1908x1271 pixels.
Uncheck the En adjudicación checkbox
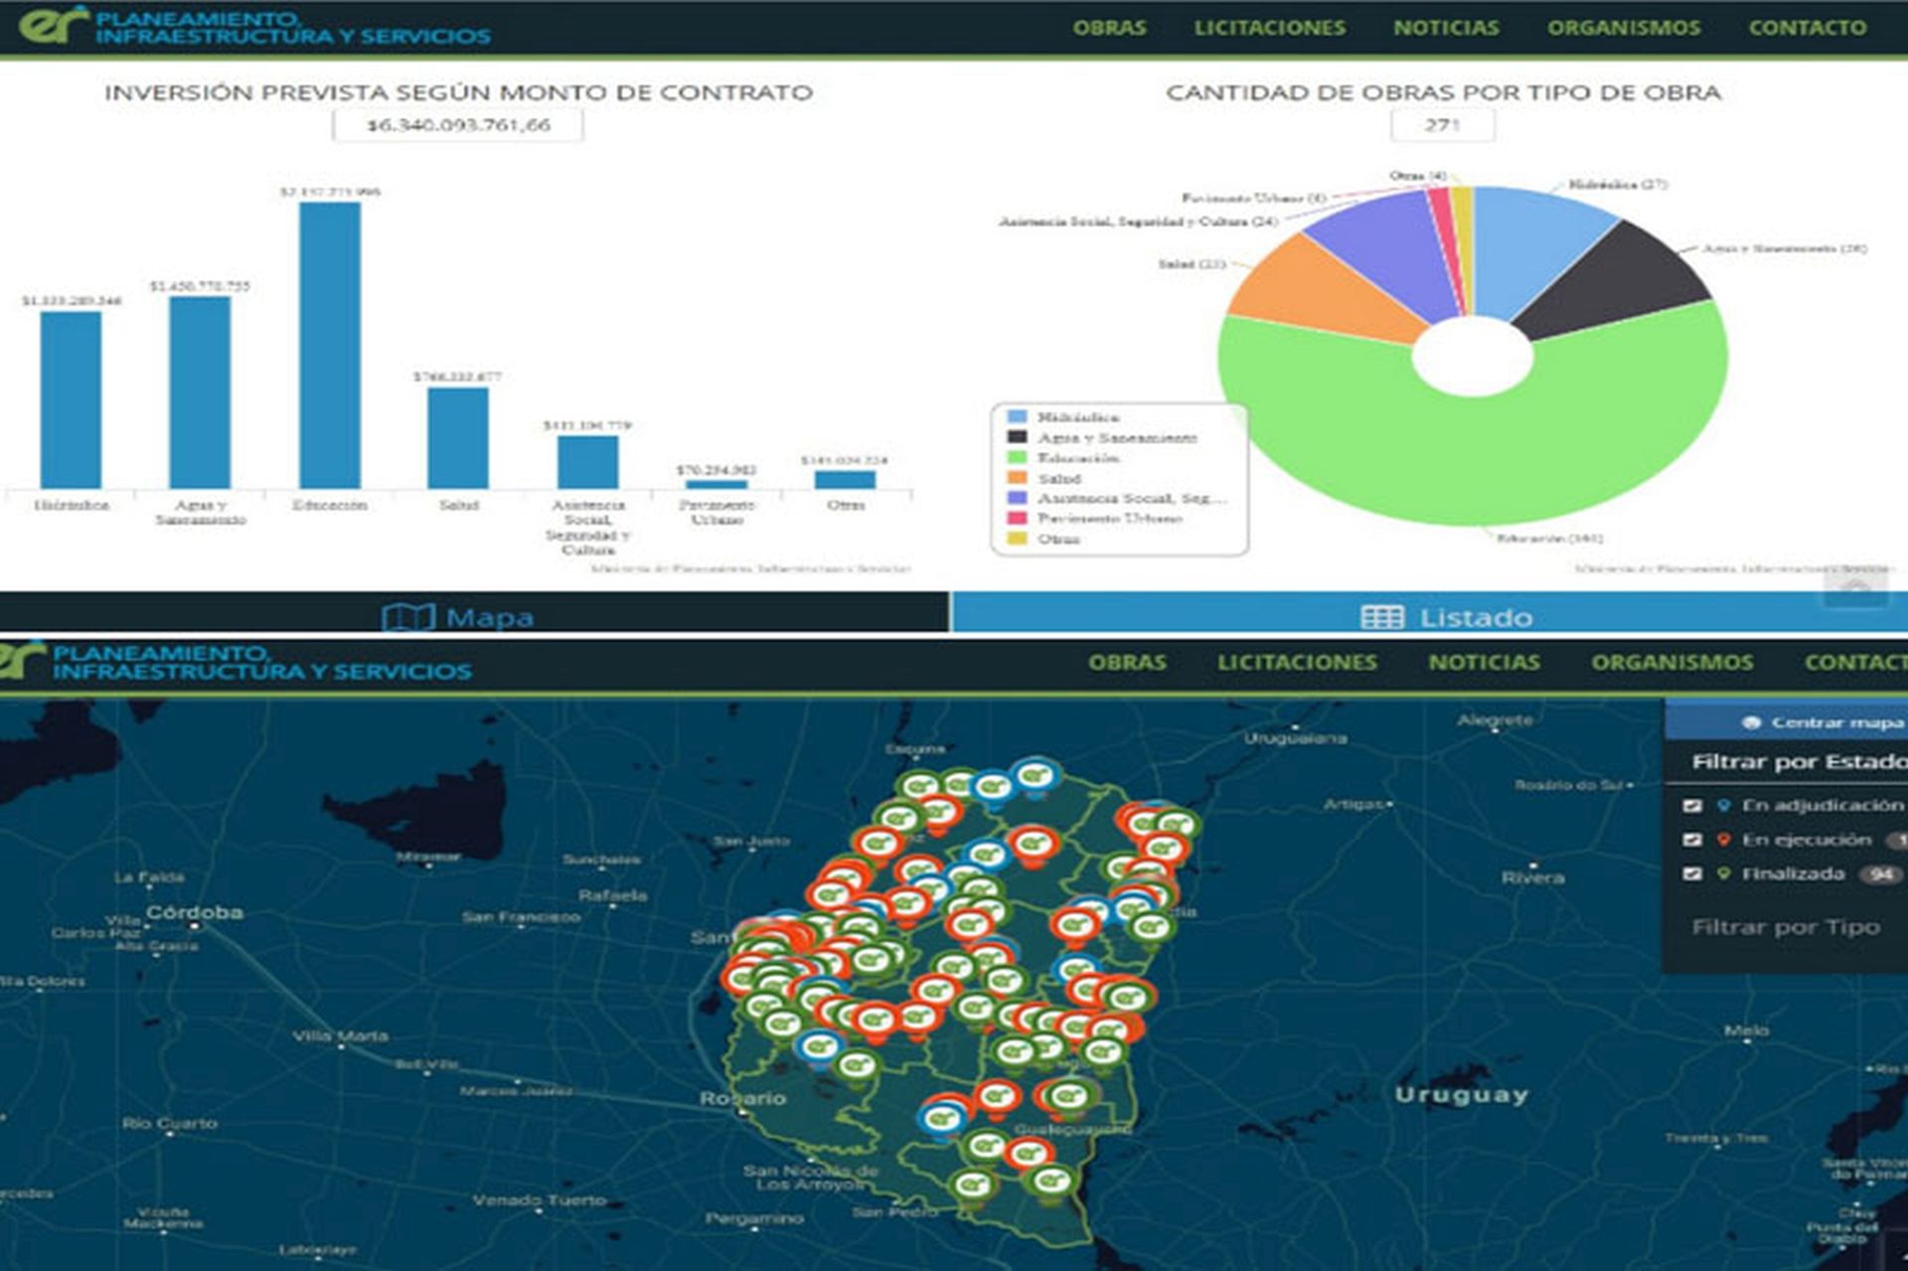[x=1693, y=806]
